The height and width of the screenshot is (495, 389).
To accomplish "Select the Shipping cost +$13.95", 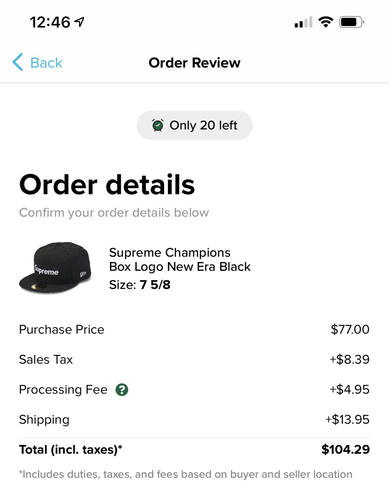I will [347, 419].
